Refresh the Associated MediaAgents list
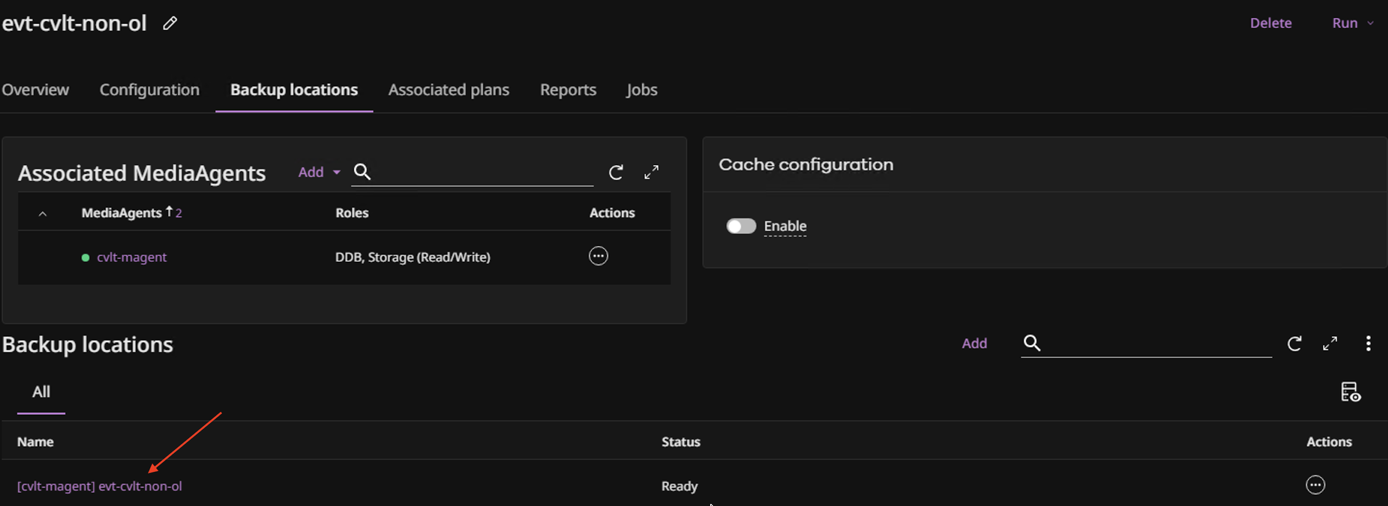1388x506 pixels. click(x=616, y=173)
